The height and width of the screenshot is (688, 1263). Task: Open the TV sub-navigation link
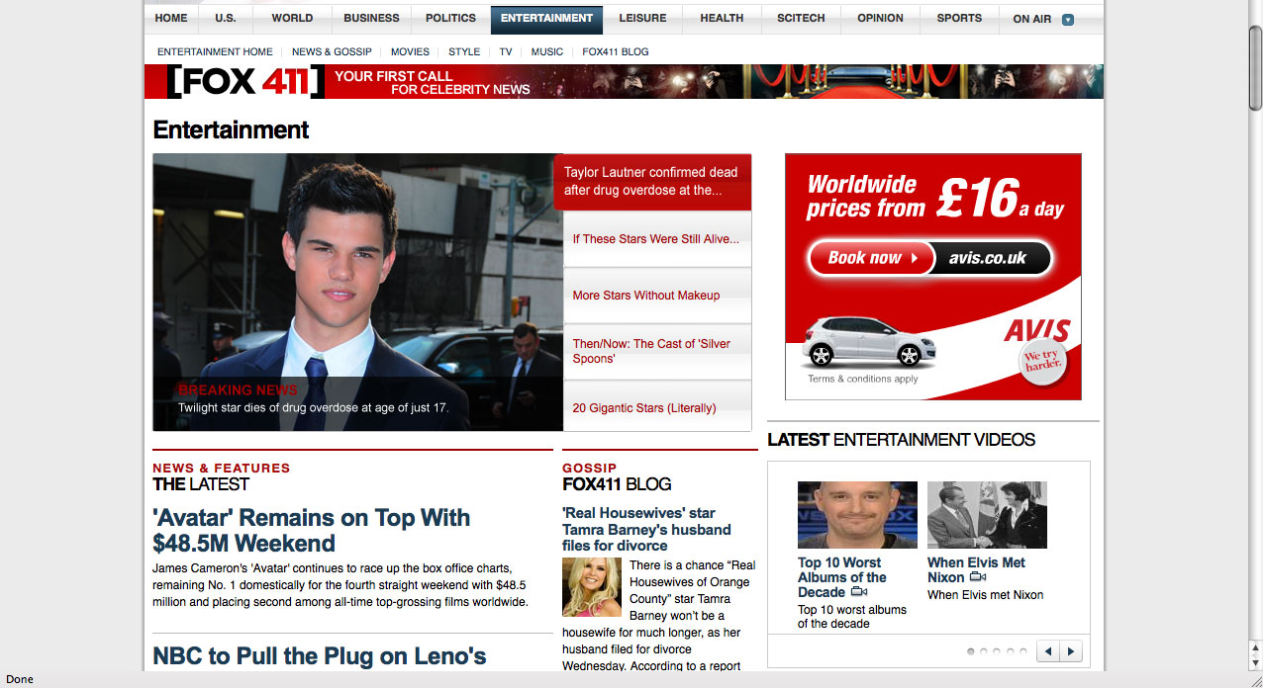point(506,51)
